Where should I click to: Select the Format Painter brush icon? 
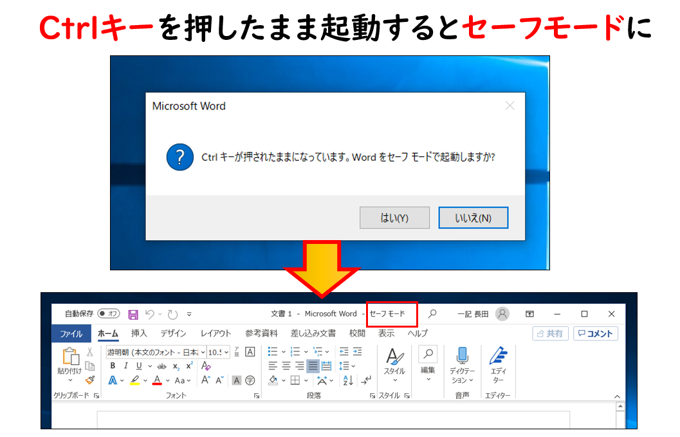(x=90, y=380)
